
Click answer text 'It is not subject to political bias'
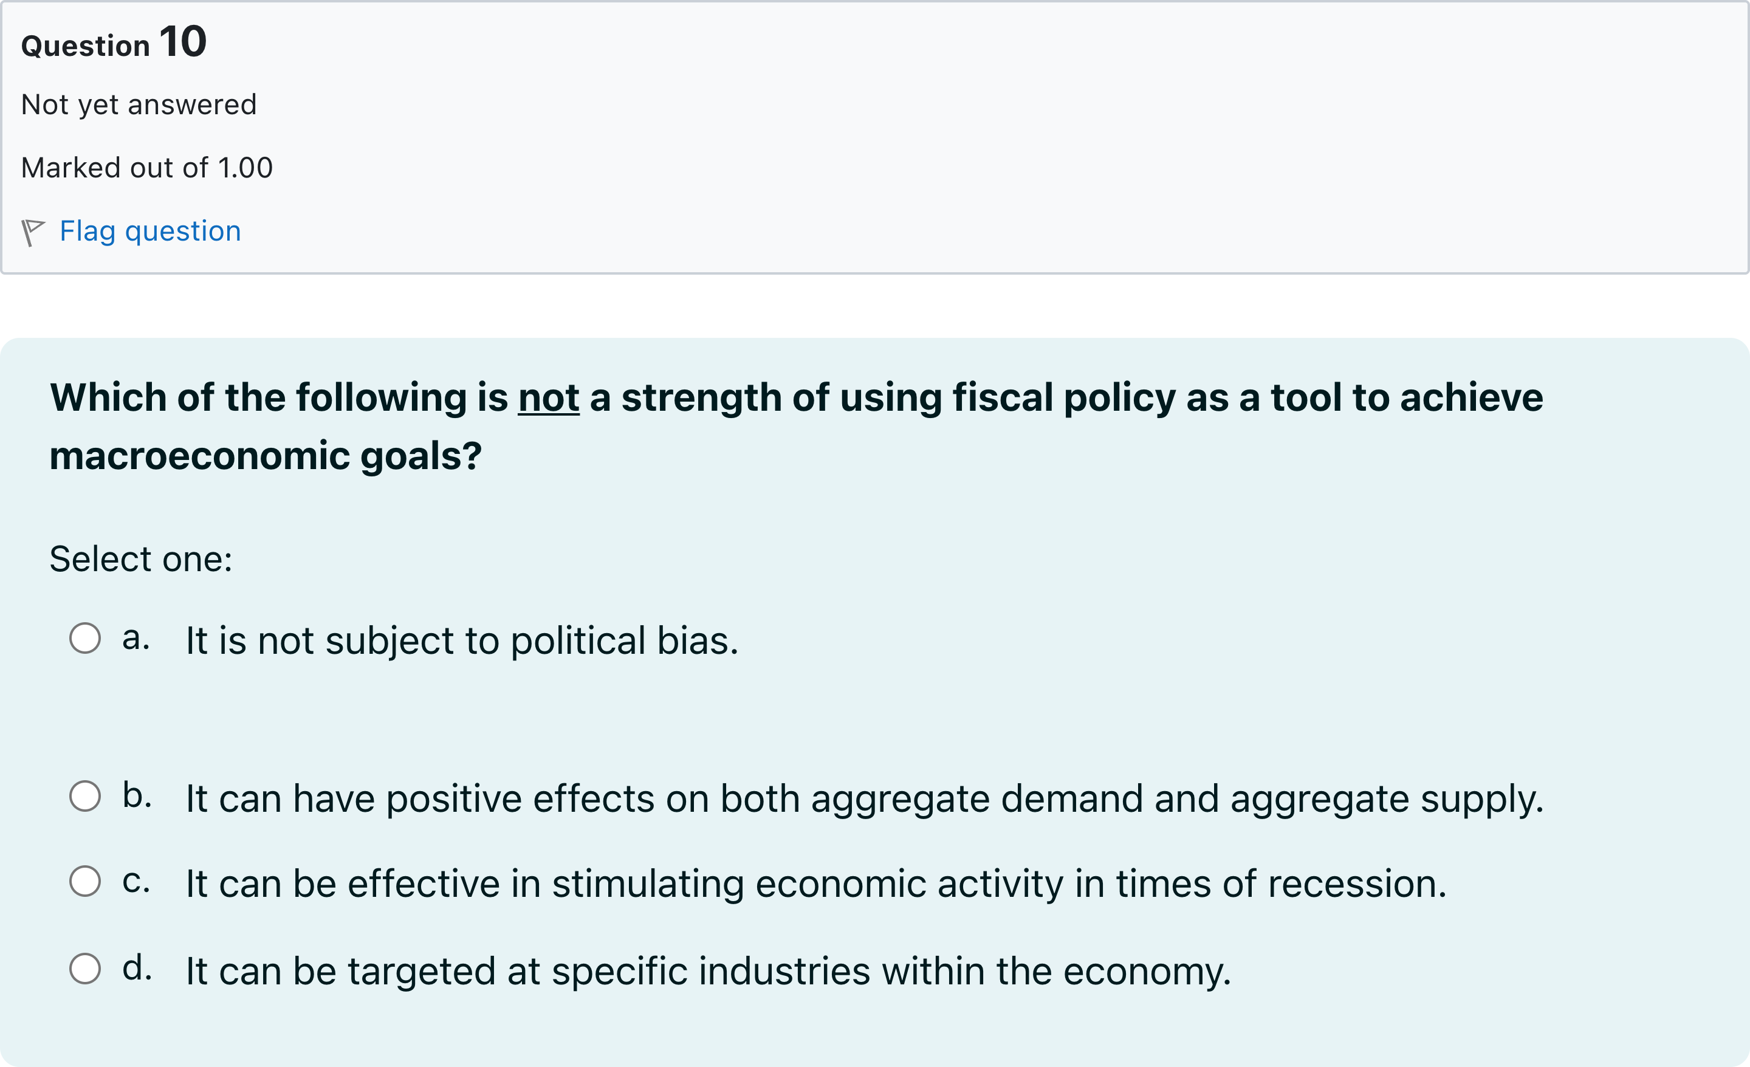coord(462,641)
